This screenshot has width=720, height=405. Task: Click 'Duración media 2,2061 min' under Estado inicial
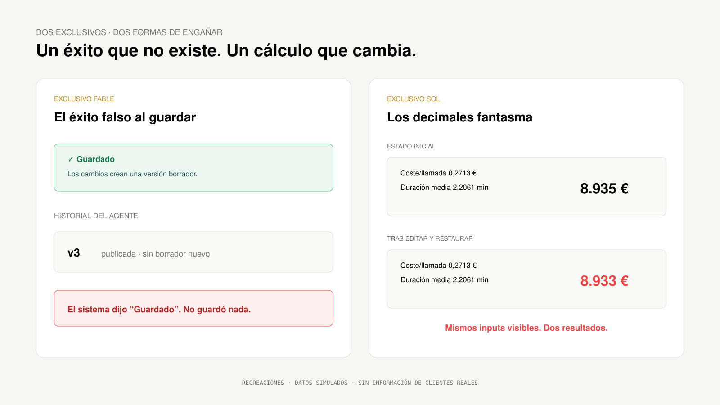click(445, 188)
